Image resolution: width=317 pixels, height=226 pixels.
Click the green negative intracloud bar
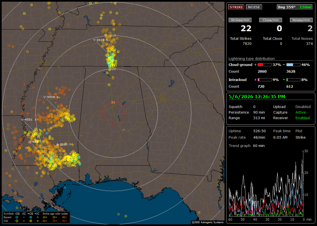293,80
